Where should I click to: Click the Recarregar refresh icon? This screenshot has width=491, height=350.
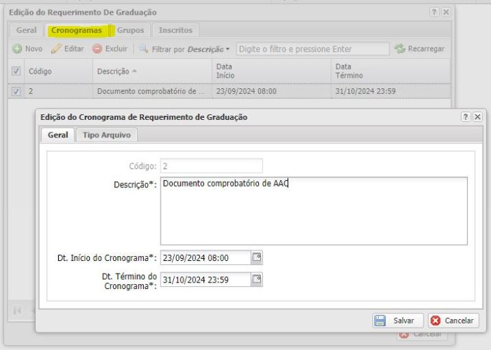(400, 49)
